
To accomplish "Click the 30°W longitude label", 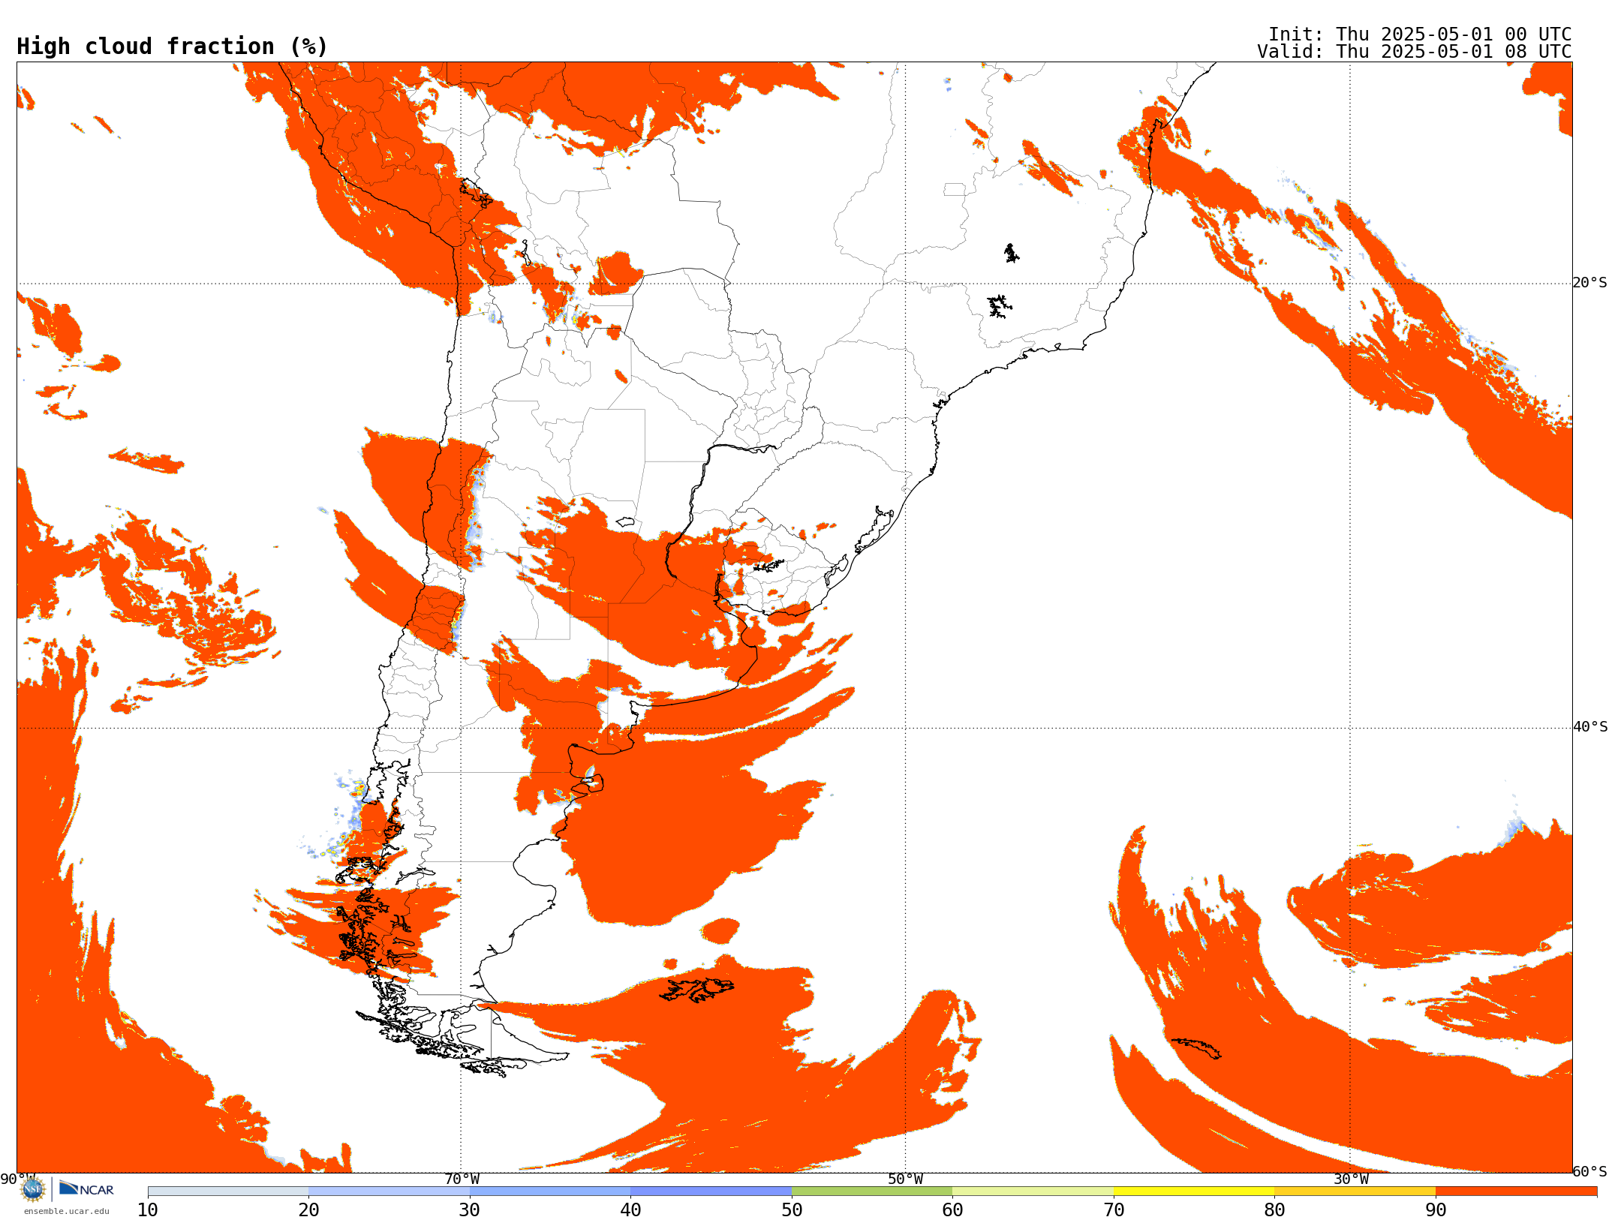I will (1351, 1179).
